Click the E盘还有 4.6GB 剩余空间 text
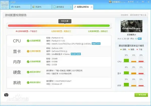The image size is (151, 106). (x=62, y=74)
